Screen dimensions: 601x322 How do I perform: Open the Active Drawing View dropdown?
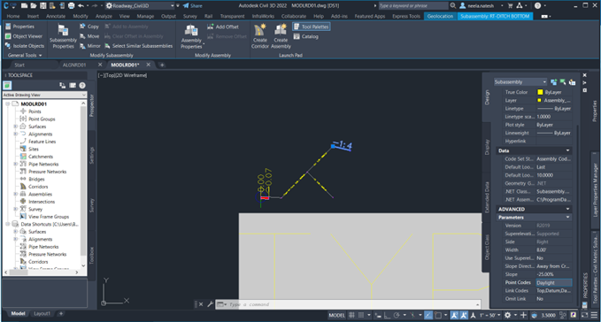pos(44,95)
